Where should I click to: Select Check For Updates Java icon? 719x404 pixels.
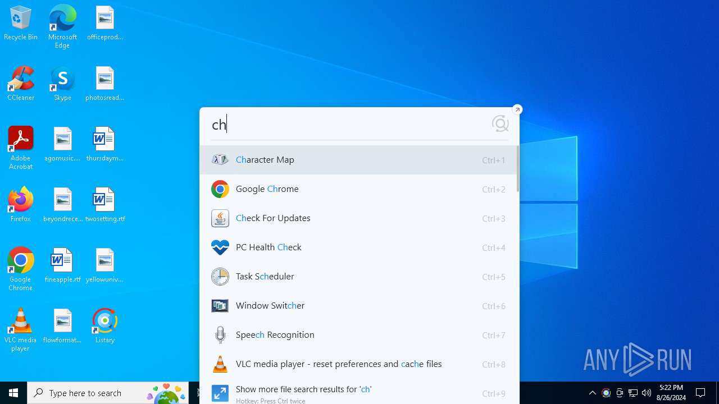click(220, 218)
